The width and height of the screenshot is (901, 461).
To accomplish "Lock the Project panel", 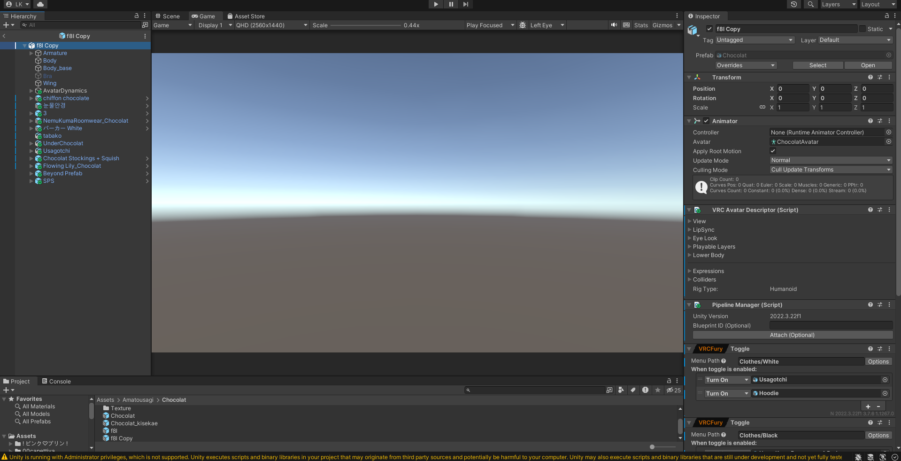I will pyautogui.click(x=669, y=381).
